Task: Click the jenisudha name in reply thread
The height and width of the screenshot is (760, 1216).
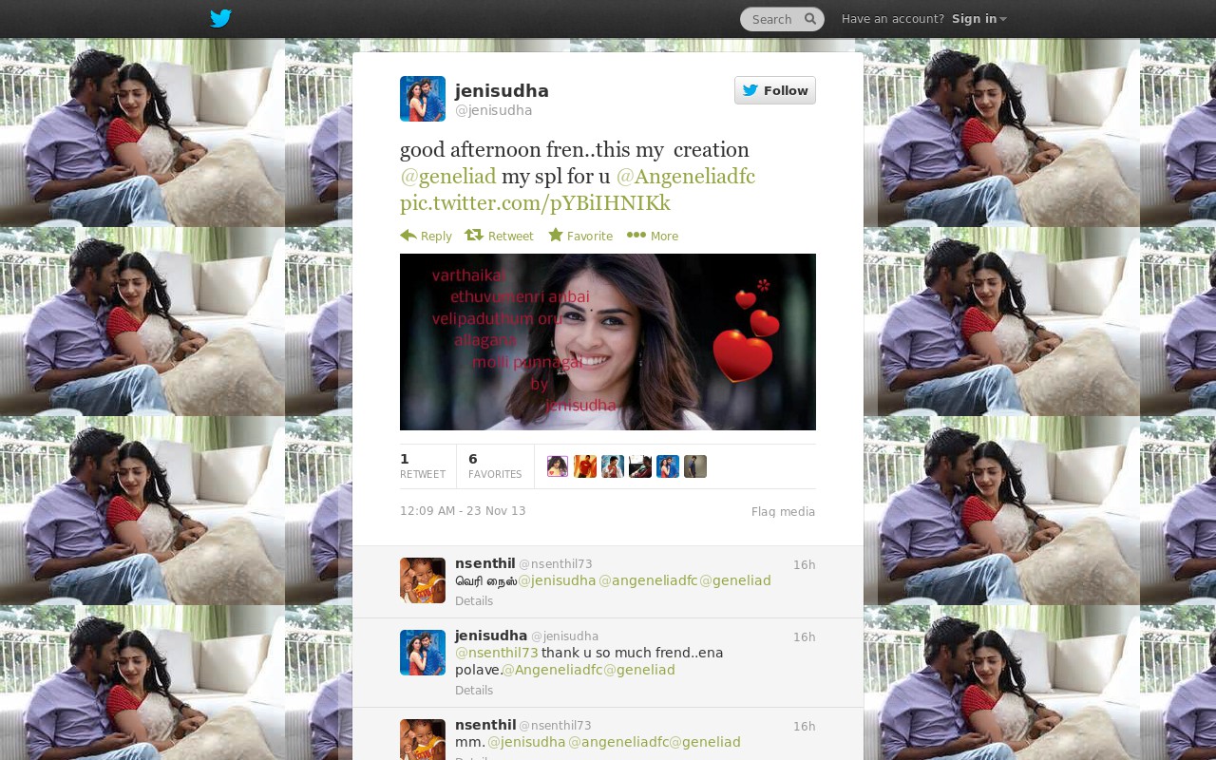Action: pyautogui.click(x=491, y=636)
